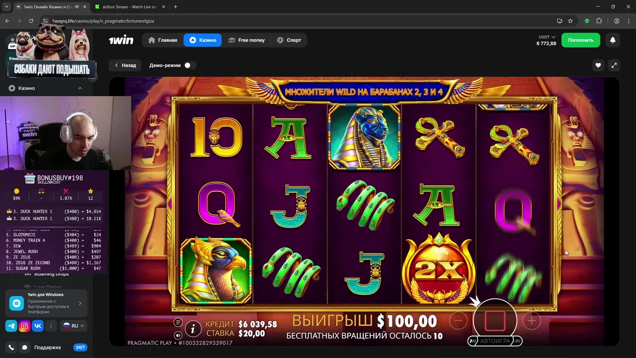The height and width of the screenshot is (358, 636).
Task: Click the Пополнить deposit button
Action: click(580, 40)
